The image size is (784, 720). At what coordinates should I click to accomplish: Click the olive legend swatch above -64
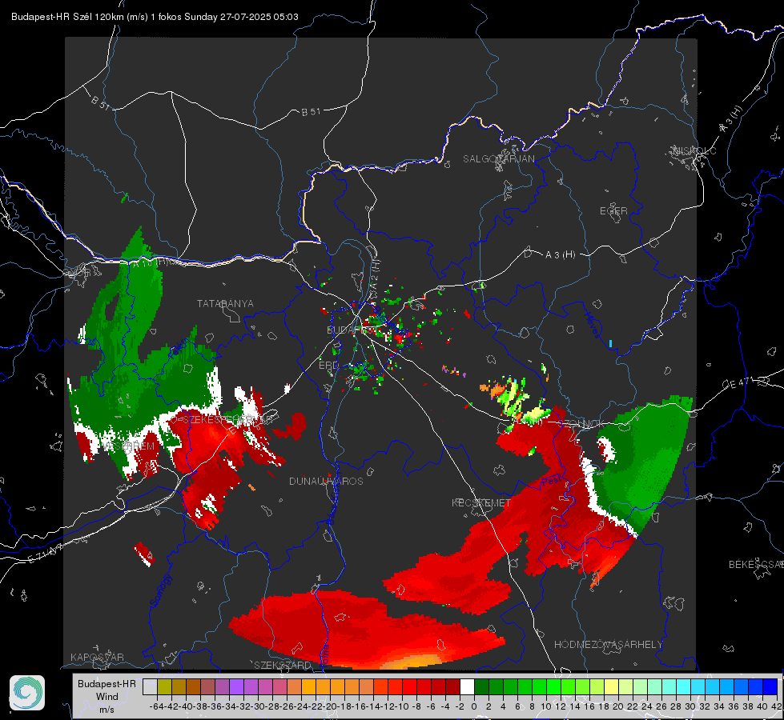click(164, 687)
